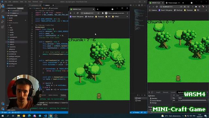Open Manifest in DevTools Application sidebar
Image resolution: width=209 pixels, height=118 pixels.
pos(154,98)
